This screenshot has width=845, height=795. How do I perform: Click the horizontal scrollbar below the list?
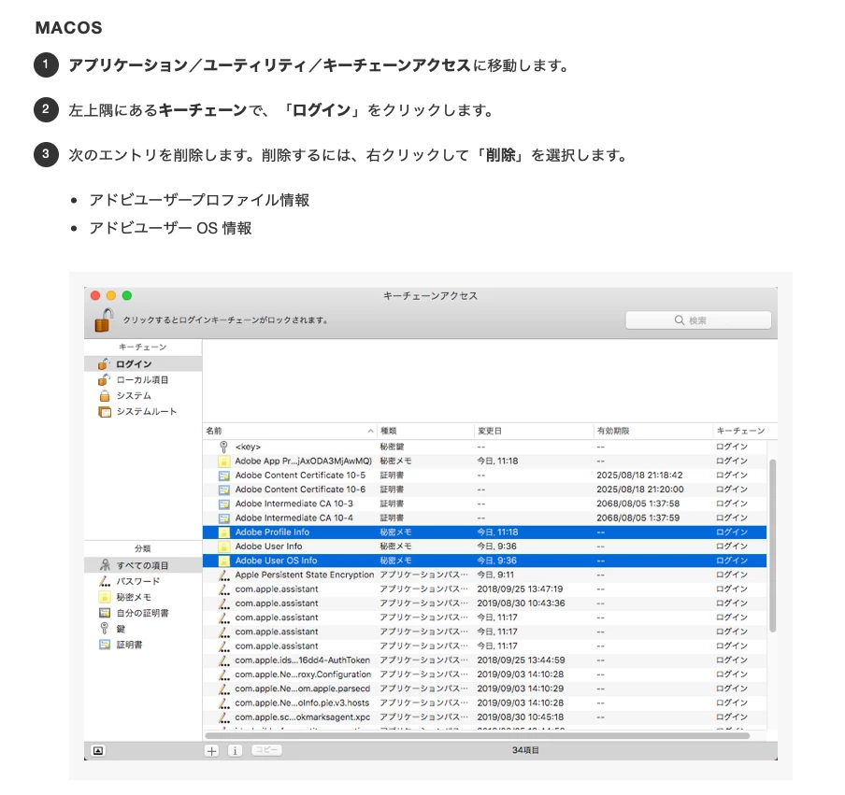pyautogui.click(x=478, y=736)
